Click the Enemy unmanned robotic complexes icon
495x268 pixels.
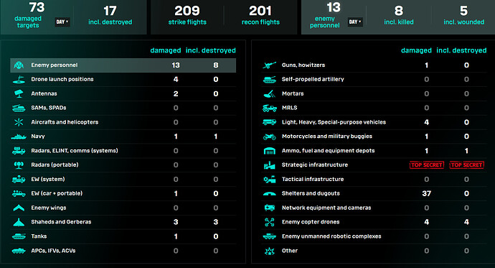[269, 236]
